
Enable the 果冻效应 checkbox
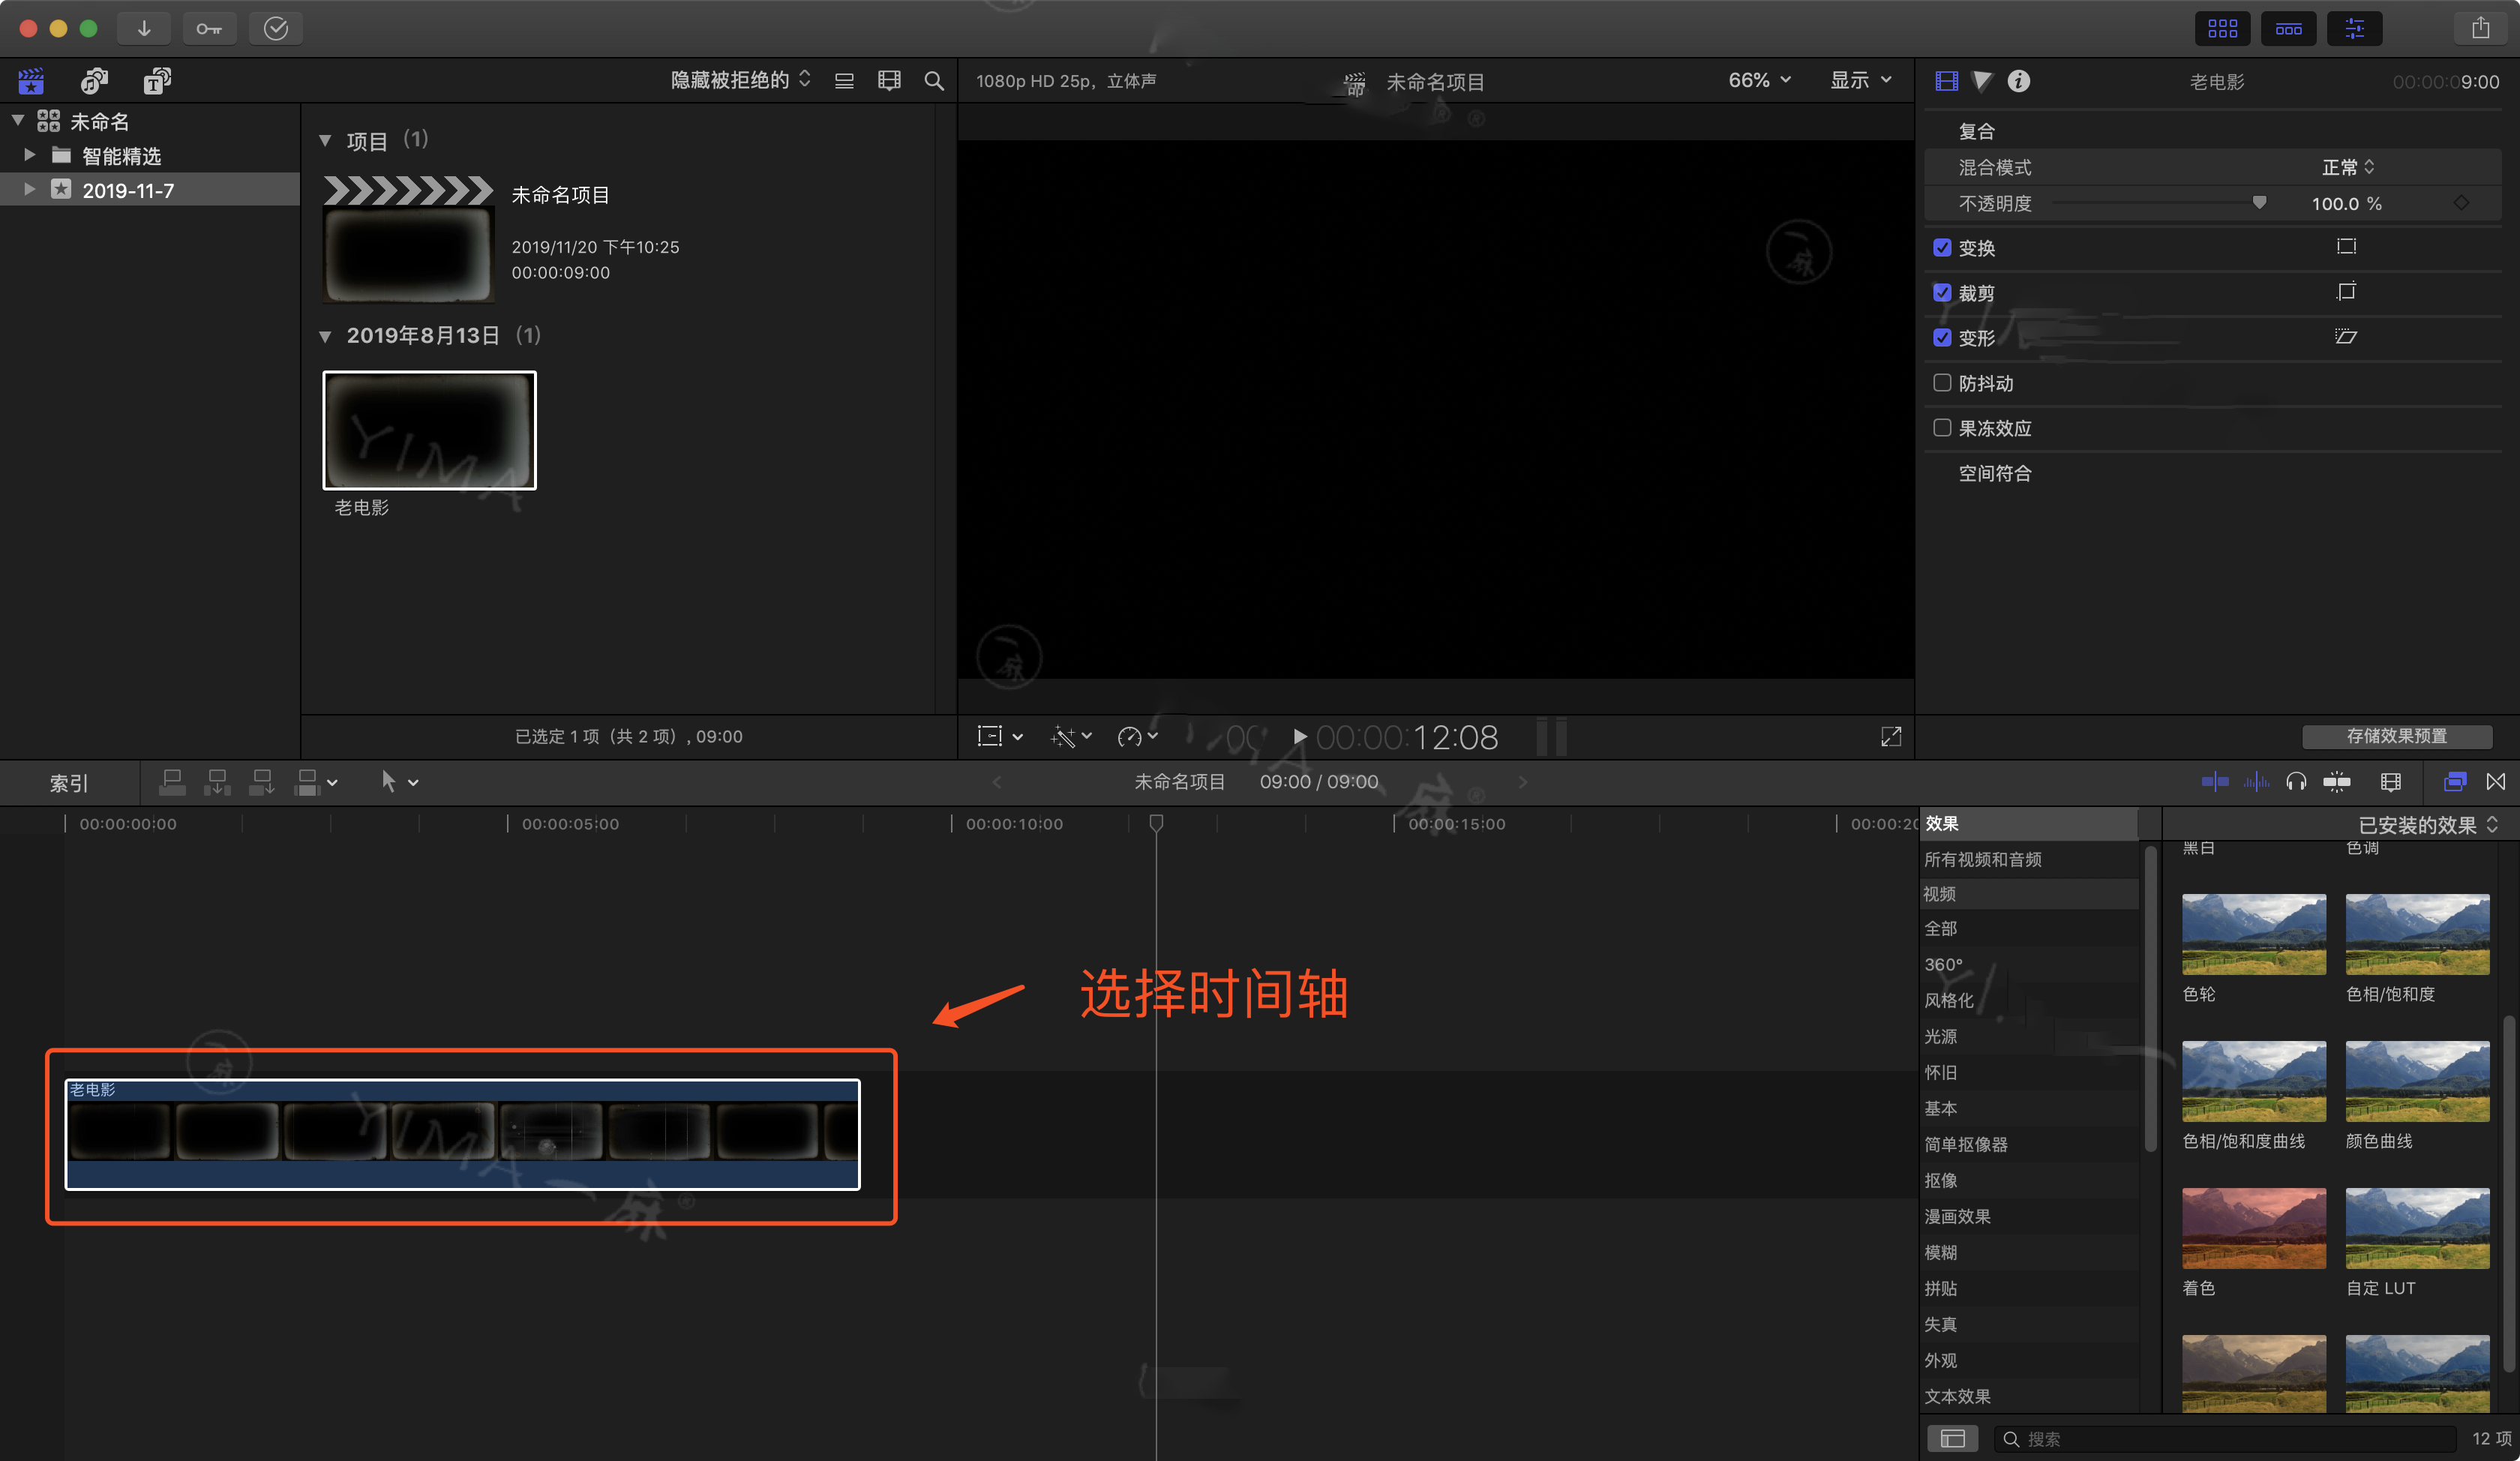(1942, 427)
